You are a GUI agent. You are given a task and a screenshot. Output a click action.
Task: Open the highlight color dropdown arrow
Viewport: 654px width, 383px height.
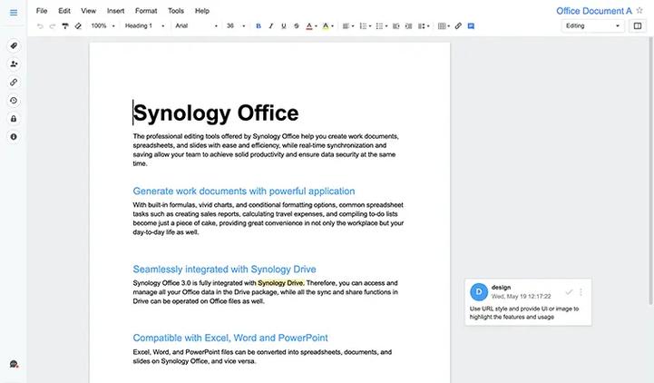[x=332, y=26]
